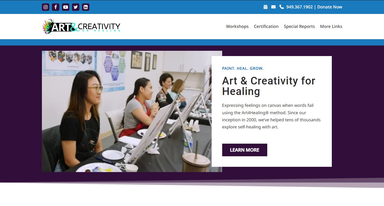Click the PAINT. HEAL. GROW. tagline
Viewport: 384px width, 206px height.
(243, 68)
